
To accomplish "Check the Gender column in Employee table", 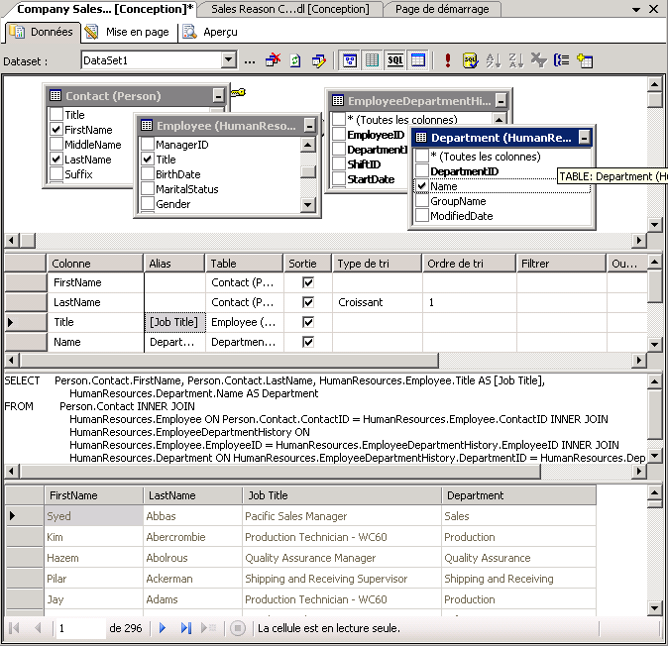I will 148,204.
